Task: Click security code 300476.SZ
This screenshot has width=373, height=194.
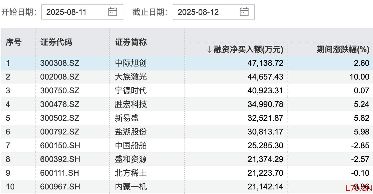Action: pyautogui.click(x=60, y=104)
